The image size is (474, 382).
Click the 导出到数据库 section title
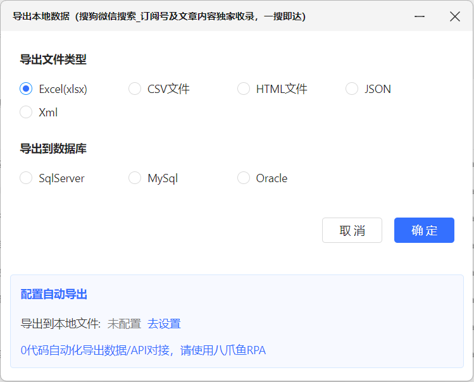tap(53, 149)
